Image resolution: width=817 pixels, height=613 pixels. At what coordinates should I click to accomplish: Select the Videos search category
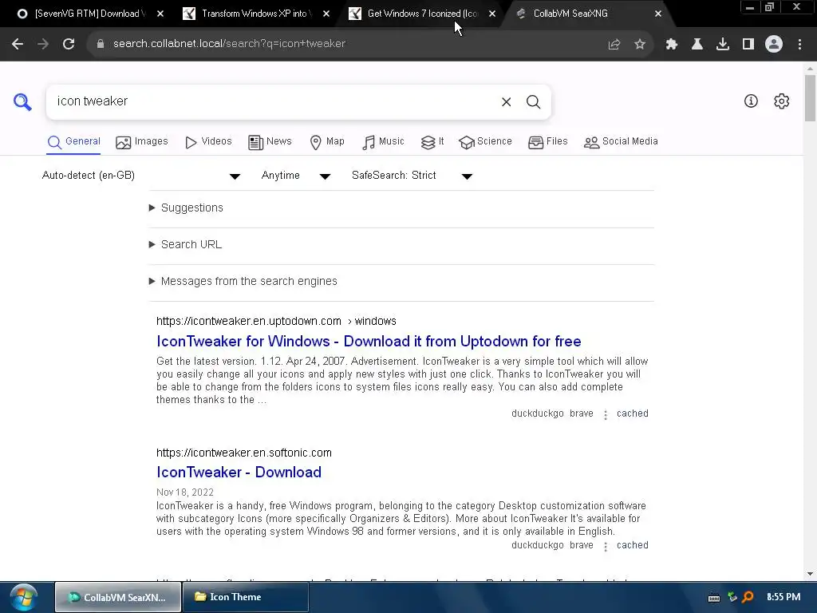click(208, 142)
